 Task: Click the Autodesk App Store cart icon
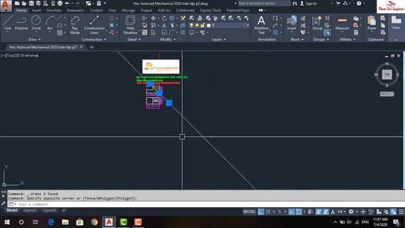click(338, 3)
